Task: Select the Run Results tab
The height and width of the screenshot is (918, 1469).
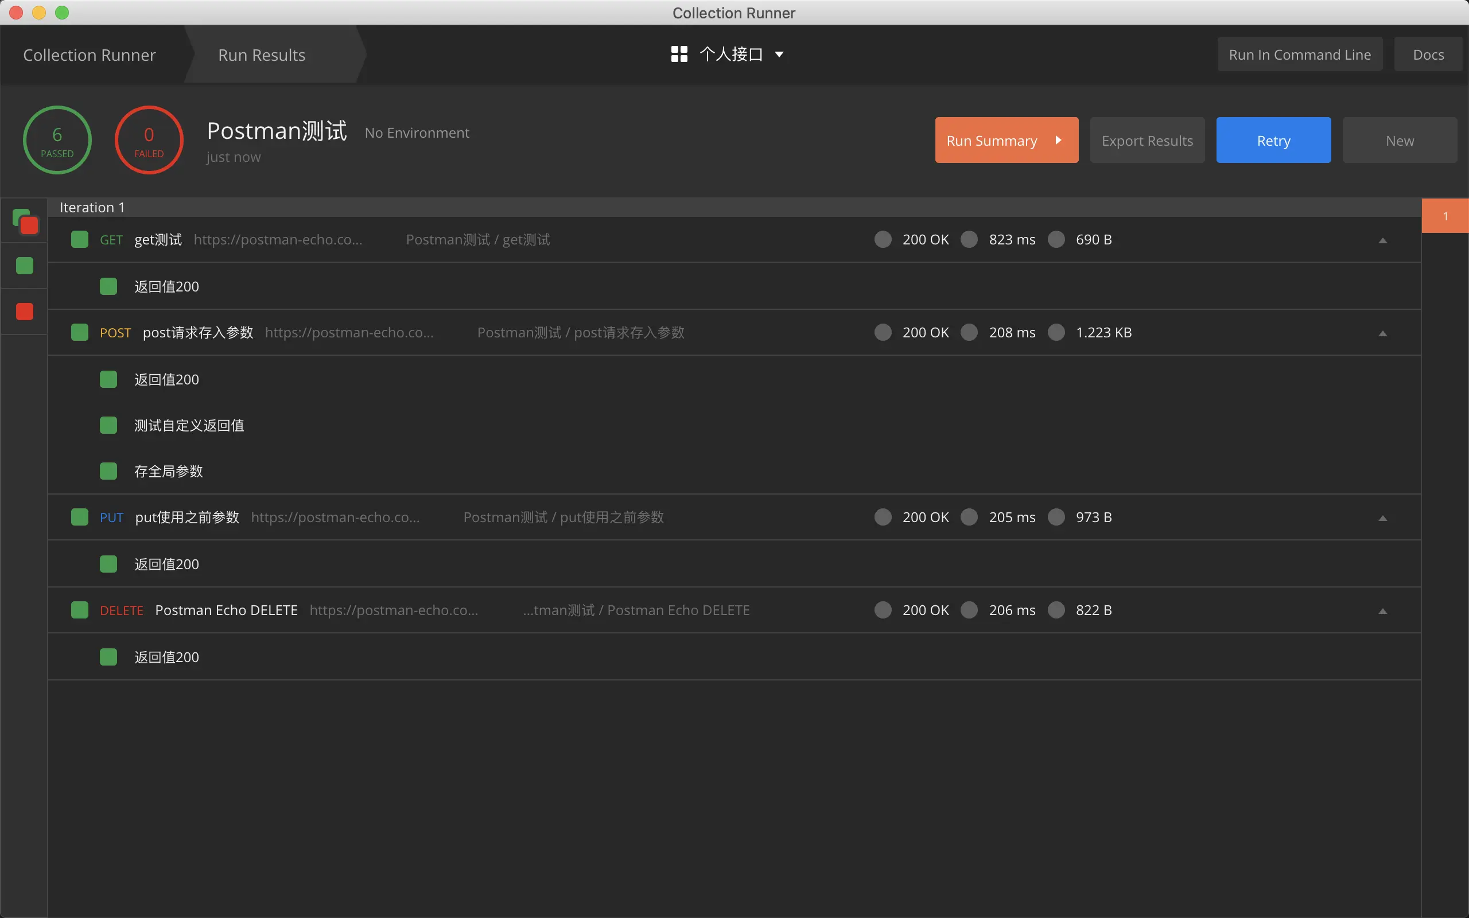Action: pos(262,55)
